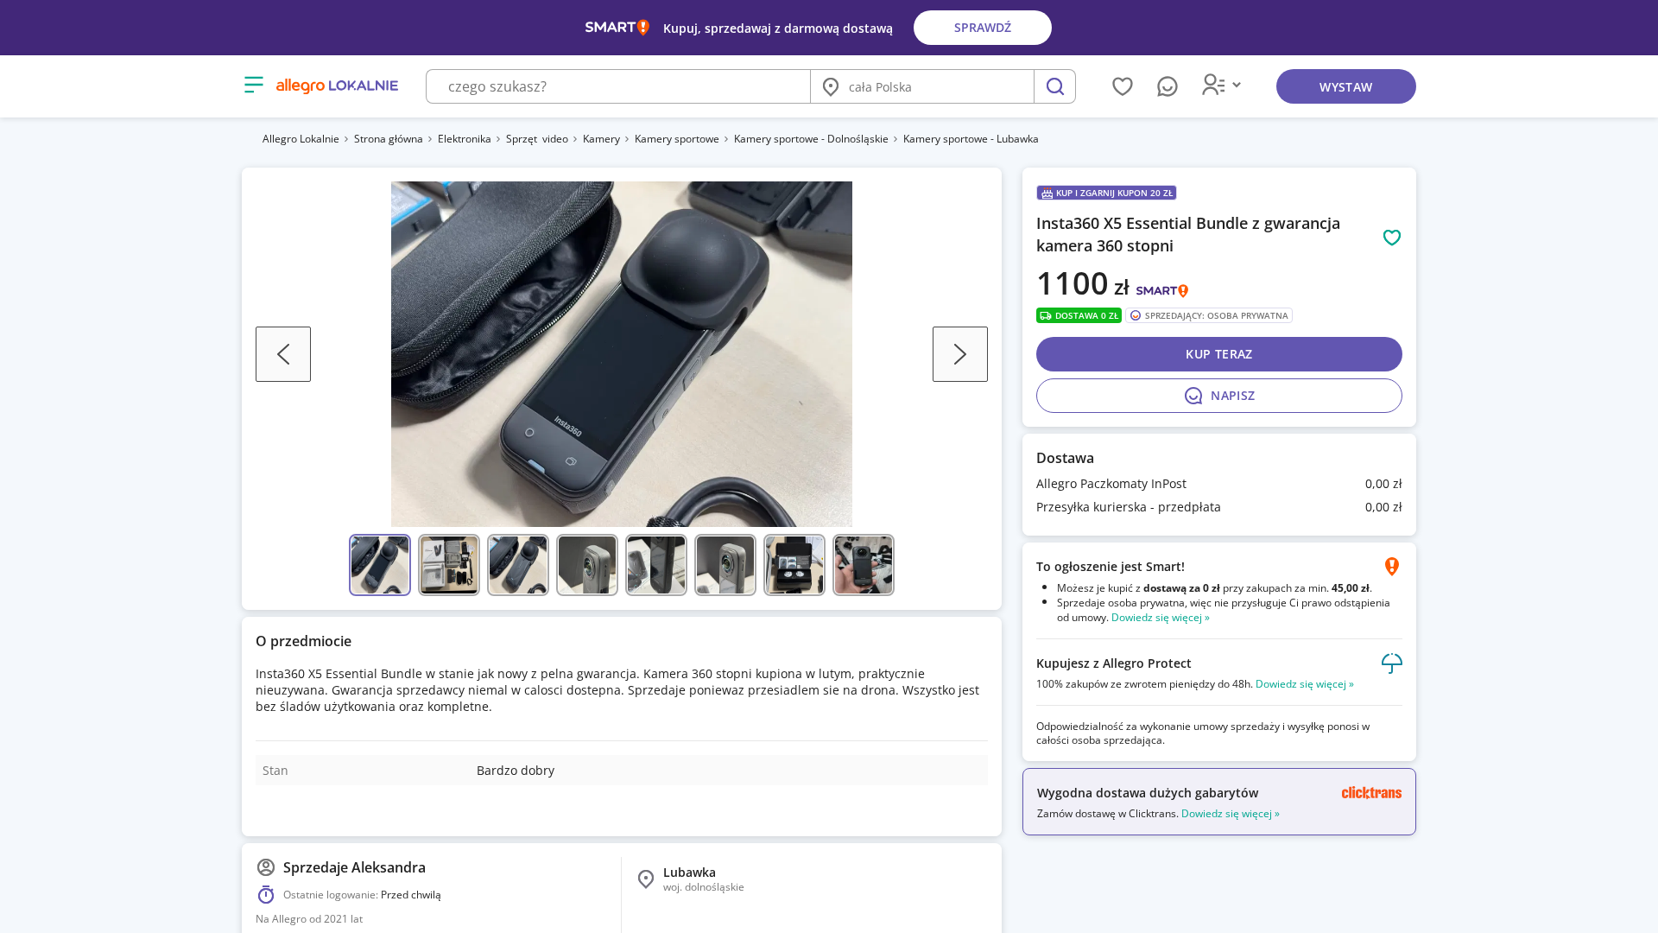The width and height of the screenshot is (1658, 933).
Task: Select fourth photo thumbnail
Action: pyautogui.click(x=587, y=565)
